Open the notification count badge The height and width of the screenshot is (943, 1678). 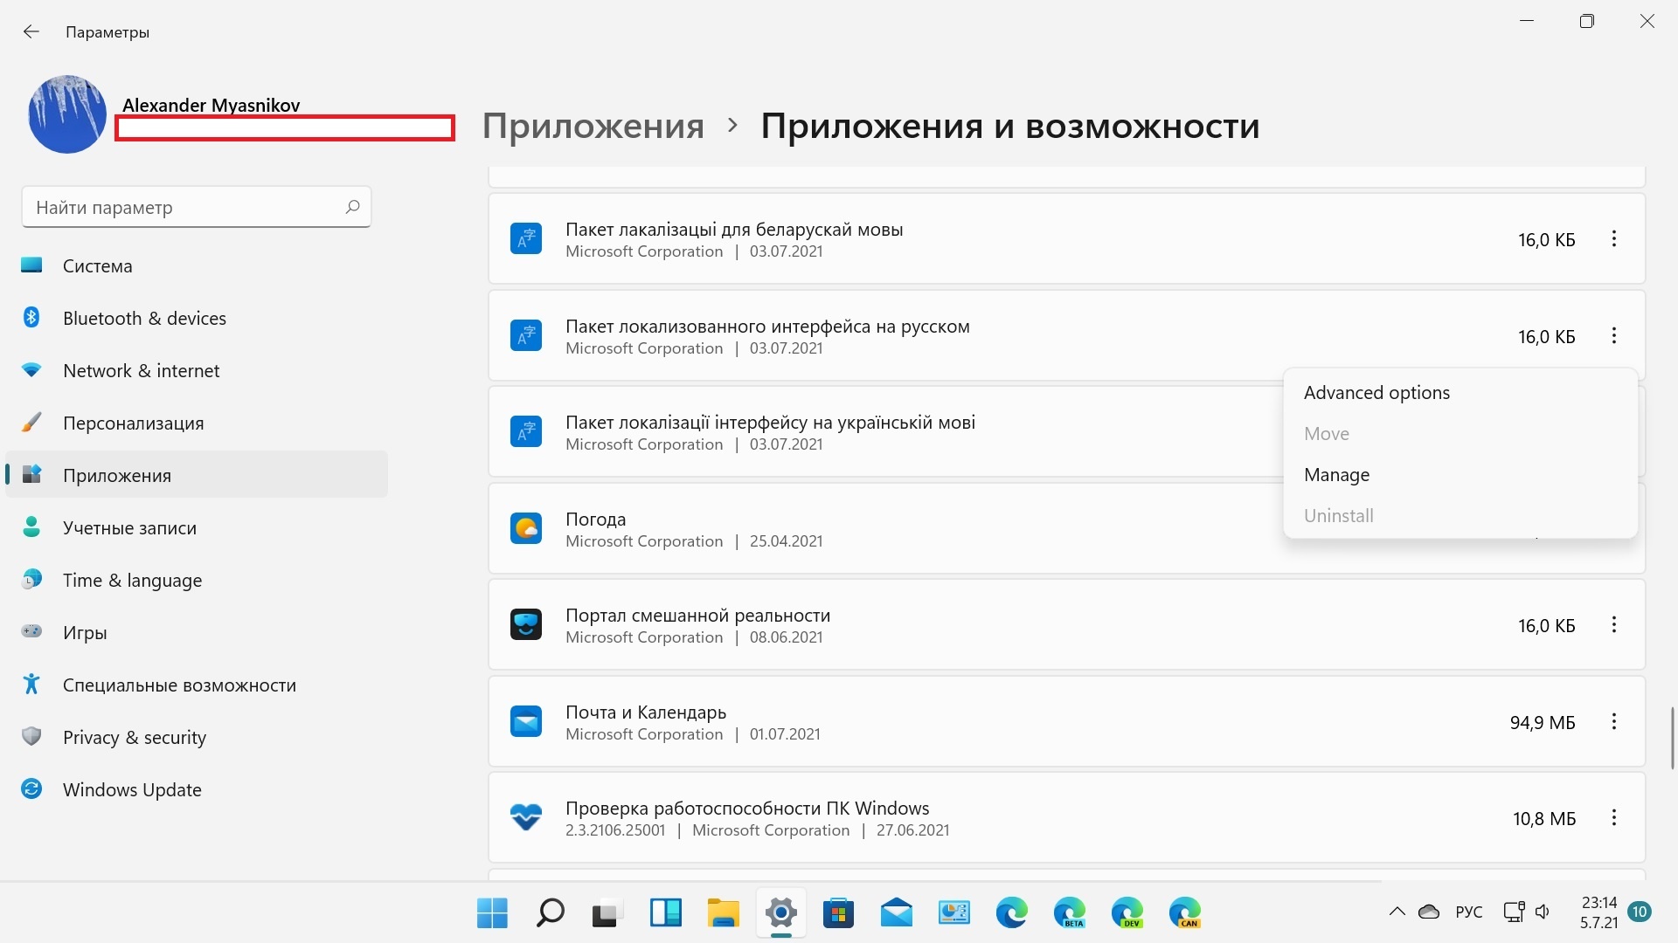[1640, 912]
